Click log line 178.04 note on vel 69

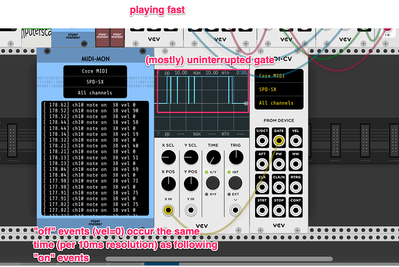(91, 169)
